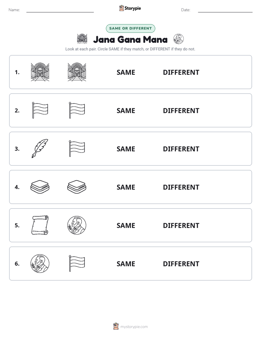This screenshot has height=337, width=261.
Task: Click the portrait medallion beside the title
Action: tap(178, 39)
